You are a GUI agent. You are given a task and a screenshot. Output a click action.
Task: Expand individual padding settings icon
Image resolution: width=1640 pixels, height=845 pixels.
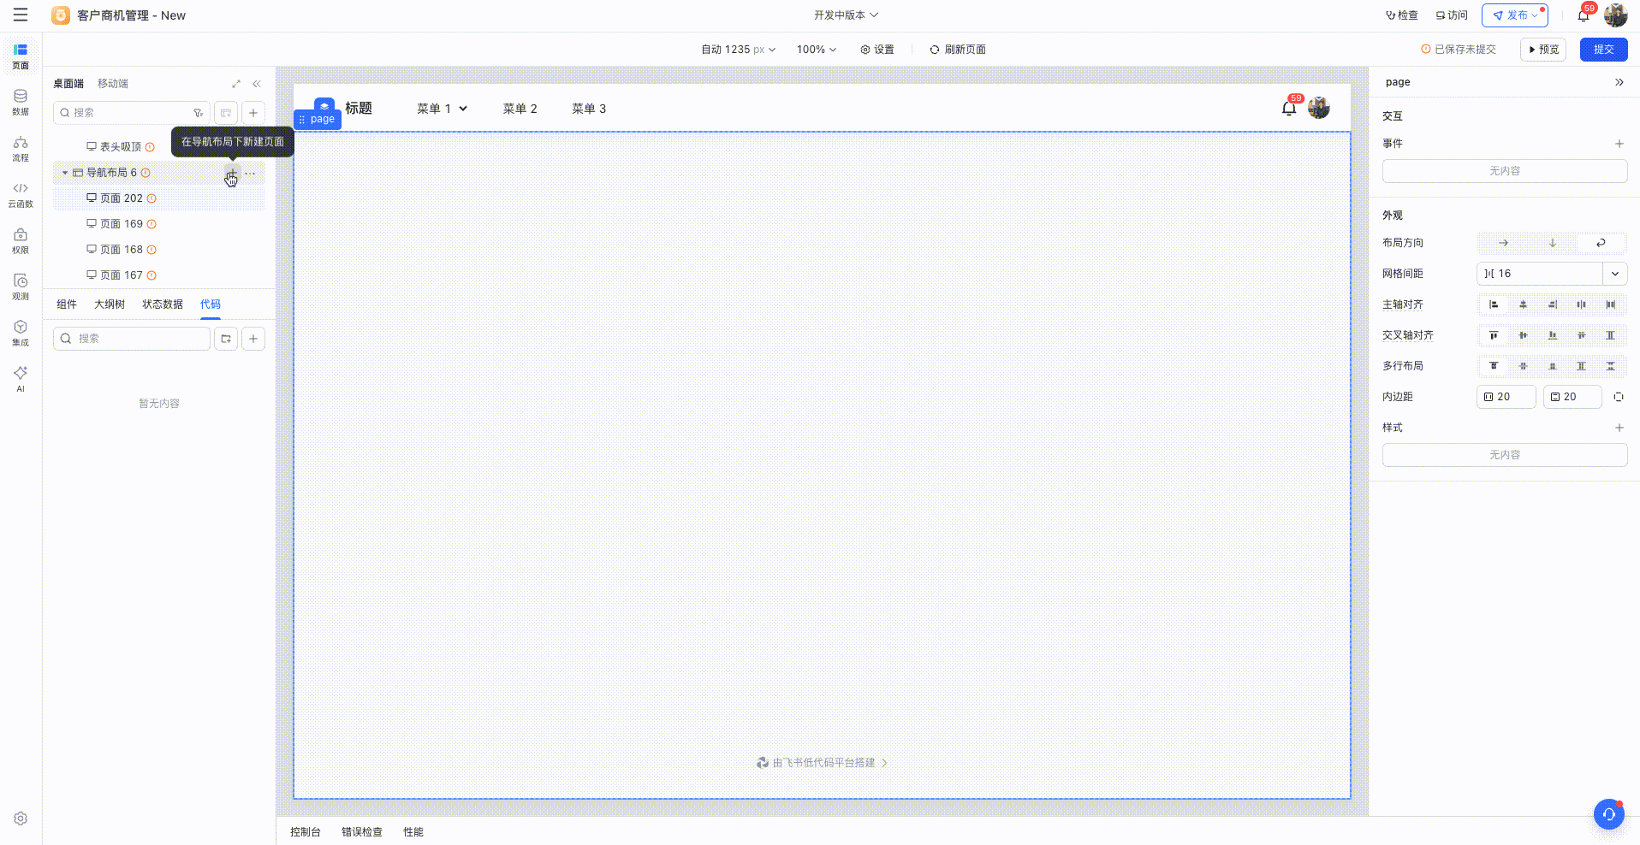1619,397
